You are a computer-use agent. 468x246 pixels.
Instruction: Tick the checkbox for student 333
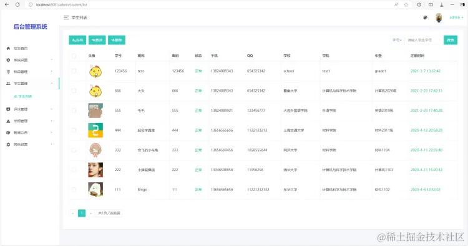click(x=74, y=150)
